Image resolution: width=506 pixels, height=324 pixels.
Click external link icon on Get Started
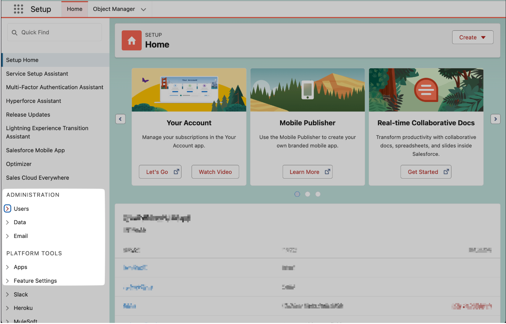(446, 172)
